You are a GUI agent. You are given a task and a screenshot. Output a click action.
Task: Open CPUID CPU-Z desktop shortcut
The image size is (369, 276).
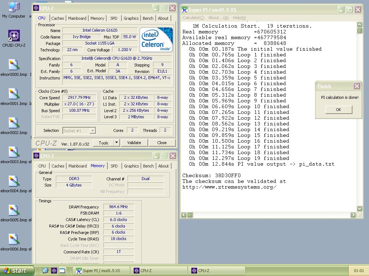pyautogui.click(x=14, y=38)
